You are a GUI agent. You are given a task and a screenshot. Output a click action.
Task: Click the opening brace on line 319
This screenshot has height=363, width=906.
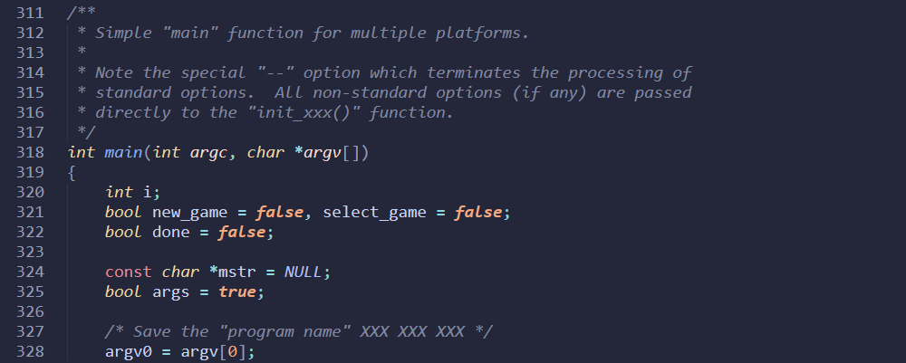point(72,173)
